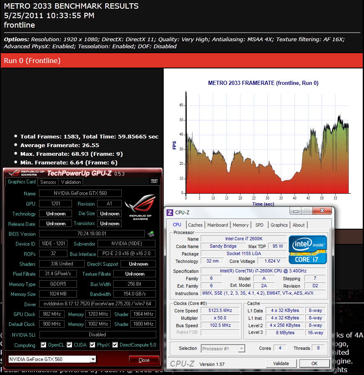Click the Driver field showing ForceWare 275.20
The height and width of the screenshot is (375, 364).
point(97,304)
